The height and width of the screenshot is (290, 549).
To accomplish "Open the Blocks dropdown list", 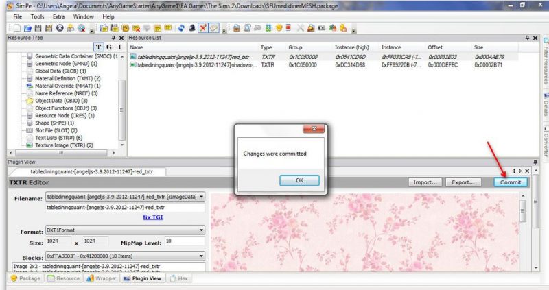I will coord(201,256).
